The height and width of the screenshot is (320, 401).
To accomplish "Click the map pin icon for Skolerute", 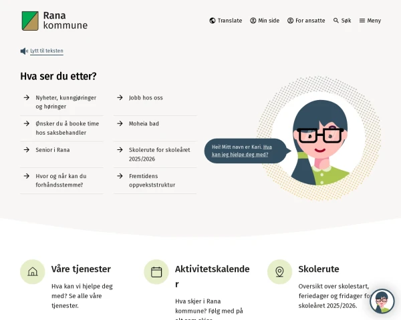I will point(279,272).
